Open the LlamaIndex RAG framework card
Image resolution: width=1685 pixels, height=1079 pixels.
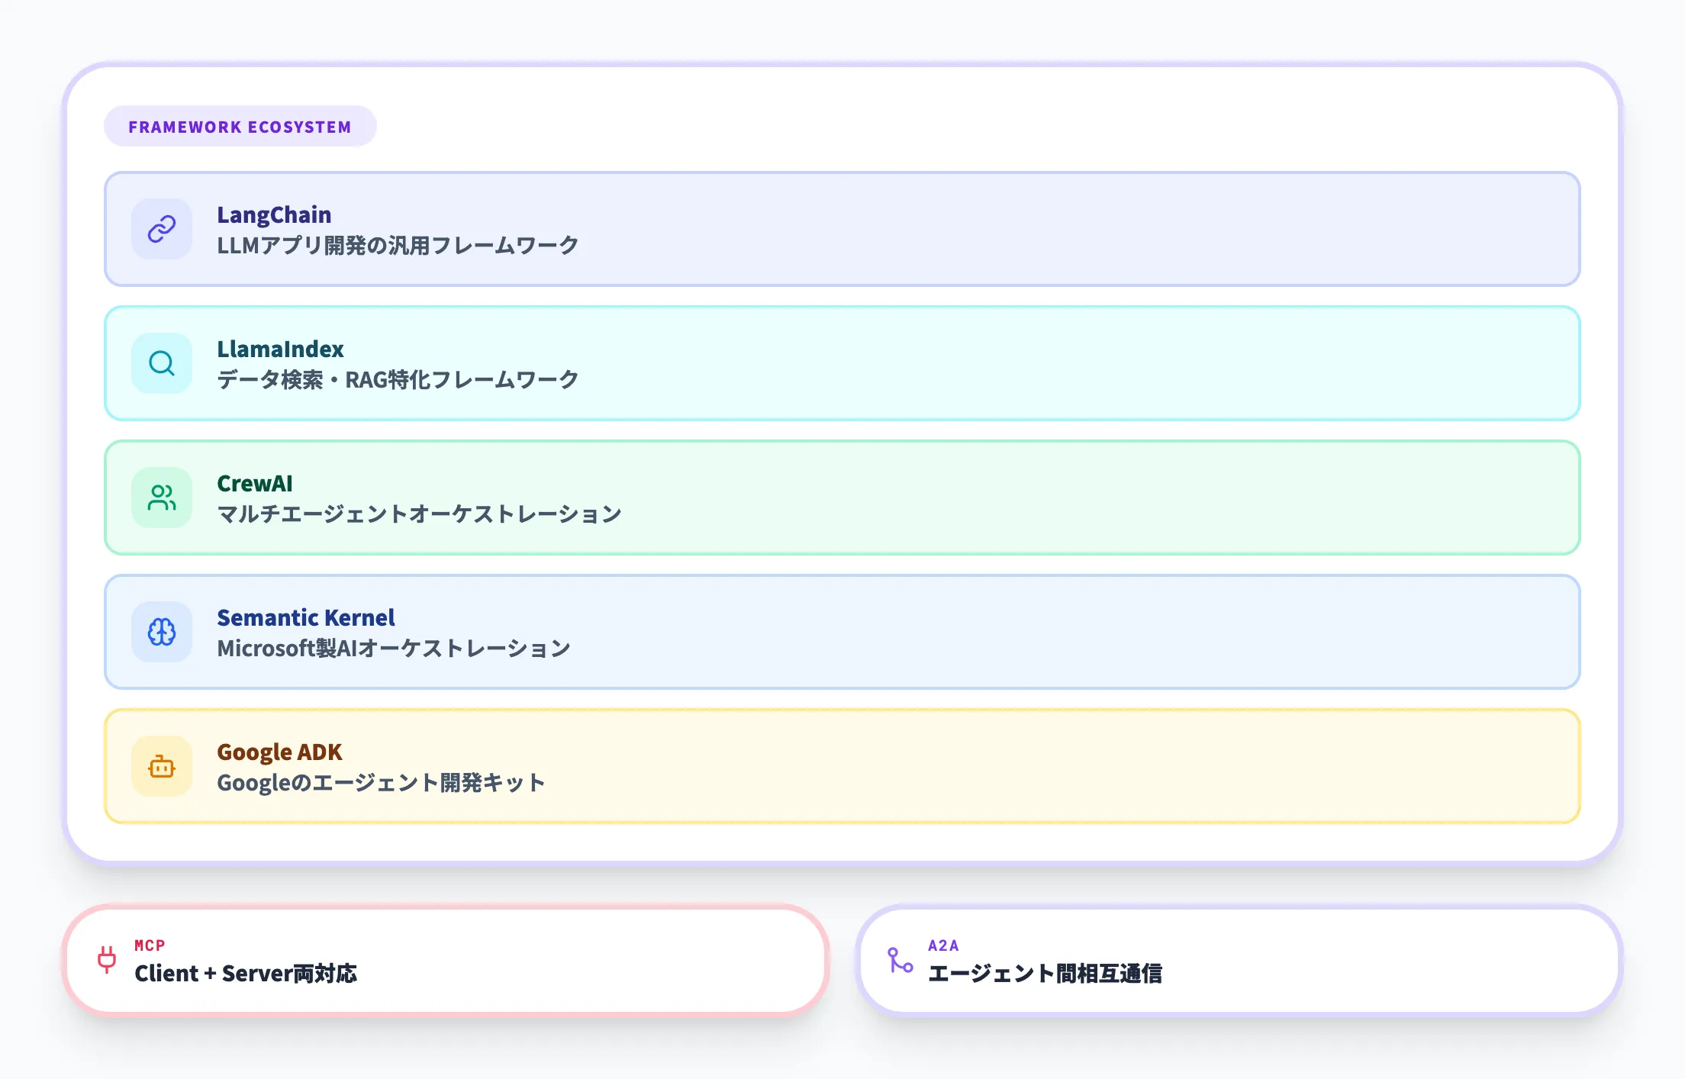click(x=839, y=363)
